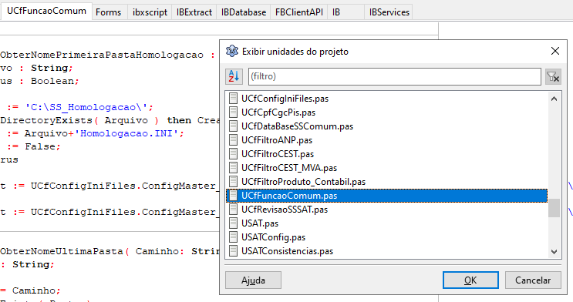573x302 pixels.
Task: Click file icon beside UCfFiltroCEST_MVA.pas
Action: click(233, 168)
